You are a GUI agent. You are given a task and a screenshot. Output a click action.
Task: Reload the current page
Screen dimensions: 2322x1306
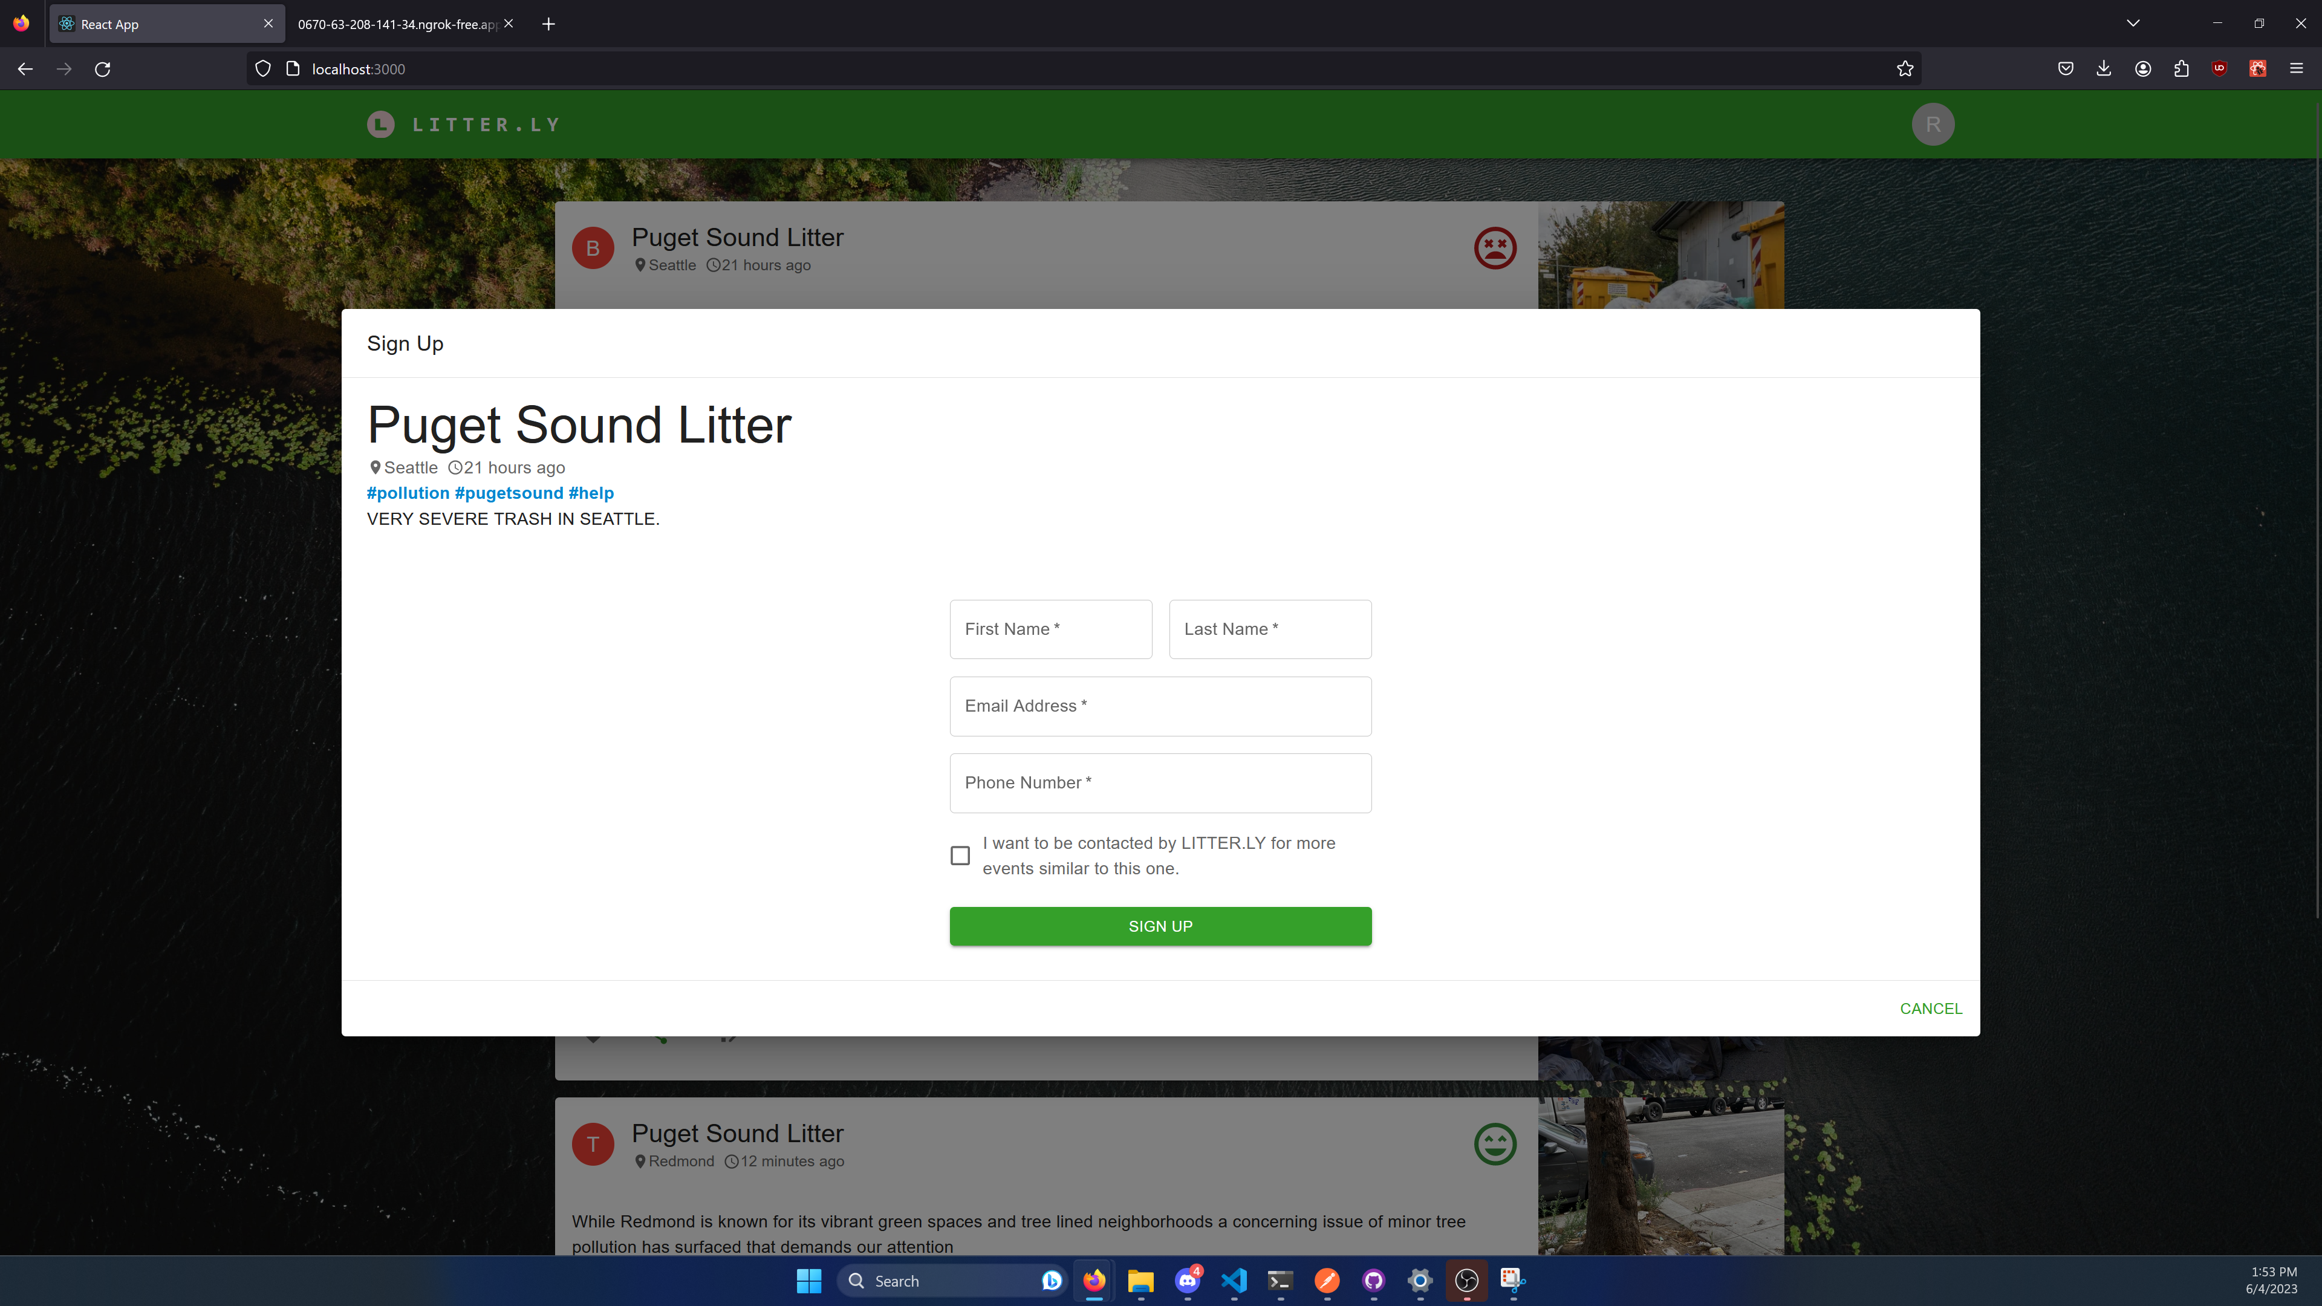point(103,70)
